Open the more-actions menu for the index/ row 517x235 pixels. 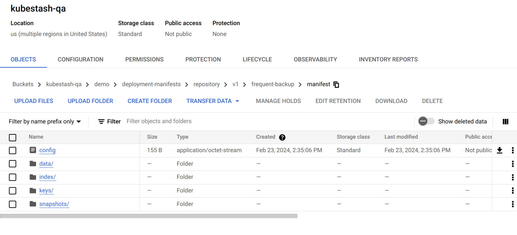[513, 177]
